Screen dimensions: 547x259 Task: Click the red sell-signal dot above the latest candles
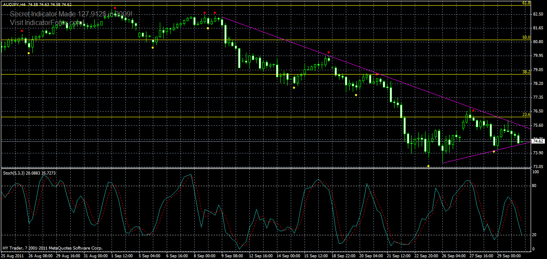[473, 110]
